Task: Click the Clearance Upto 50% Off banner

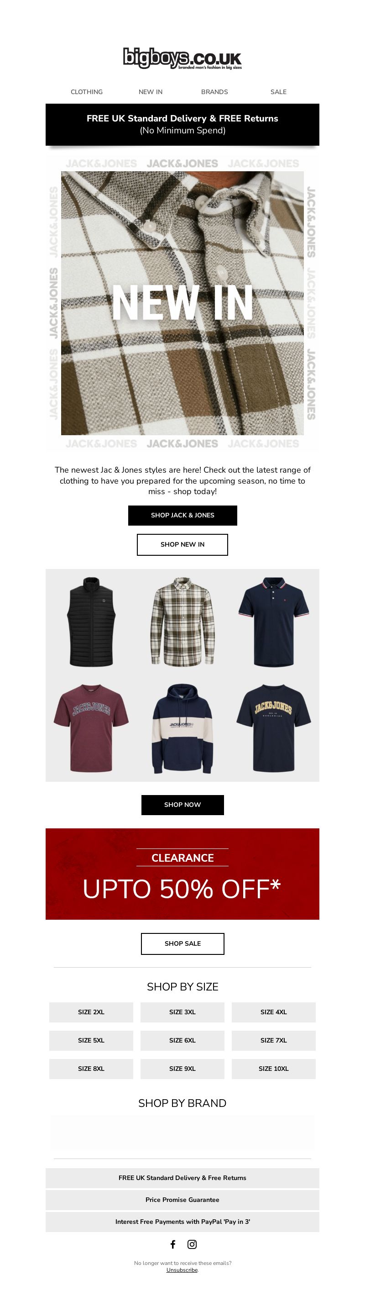Action: coord(182,874)
